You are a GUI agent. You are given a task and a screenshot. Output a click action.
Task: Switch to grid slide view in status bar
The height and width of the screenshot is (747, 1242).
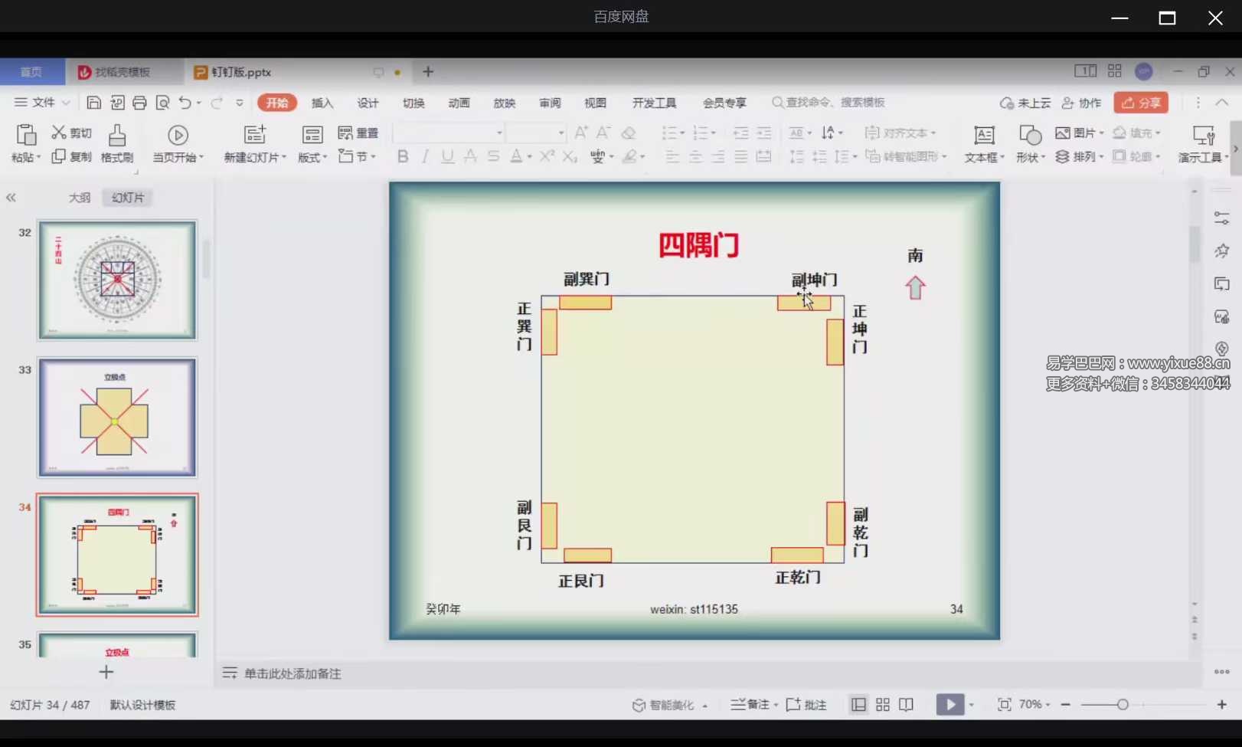pyautogui.click(x=882, y=704)
